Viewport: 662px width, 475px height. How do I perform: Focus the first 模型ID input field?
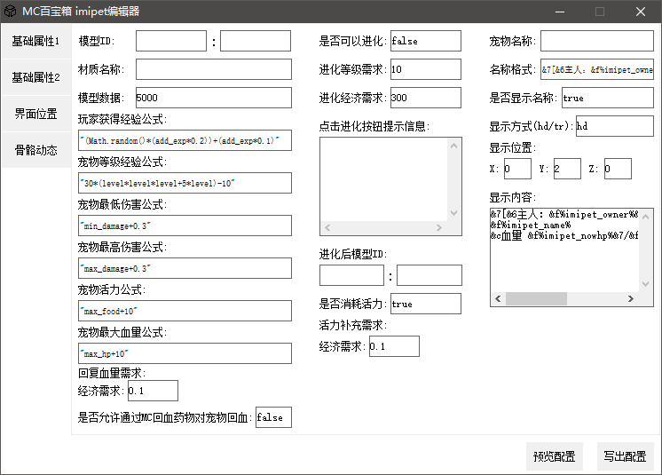[x=171, y=41]
